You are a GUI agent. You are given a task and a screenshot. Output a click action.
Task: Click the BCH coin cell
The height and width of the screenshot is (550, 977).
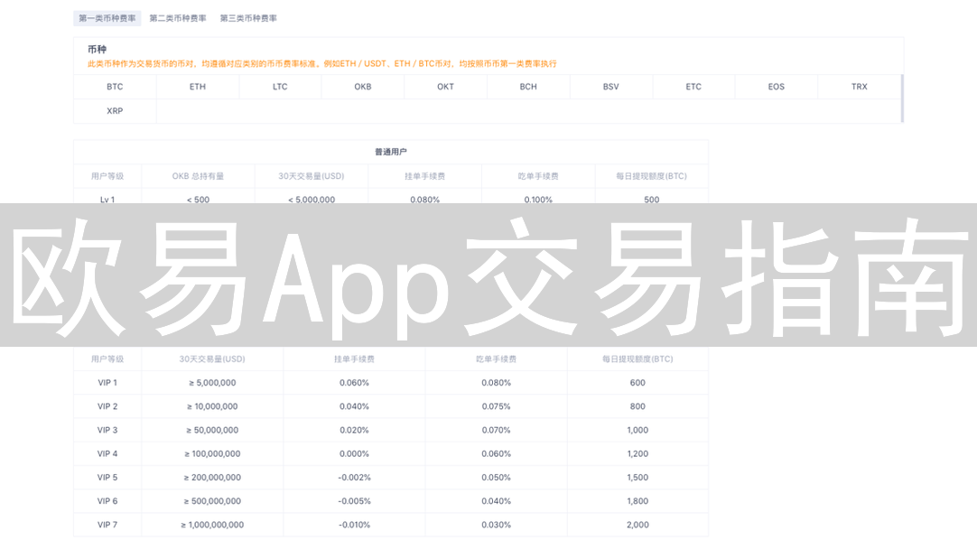pyautogui.click(x=528, y=87)
